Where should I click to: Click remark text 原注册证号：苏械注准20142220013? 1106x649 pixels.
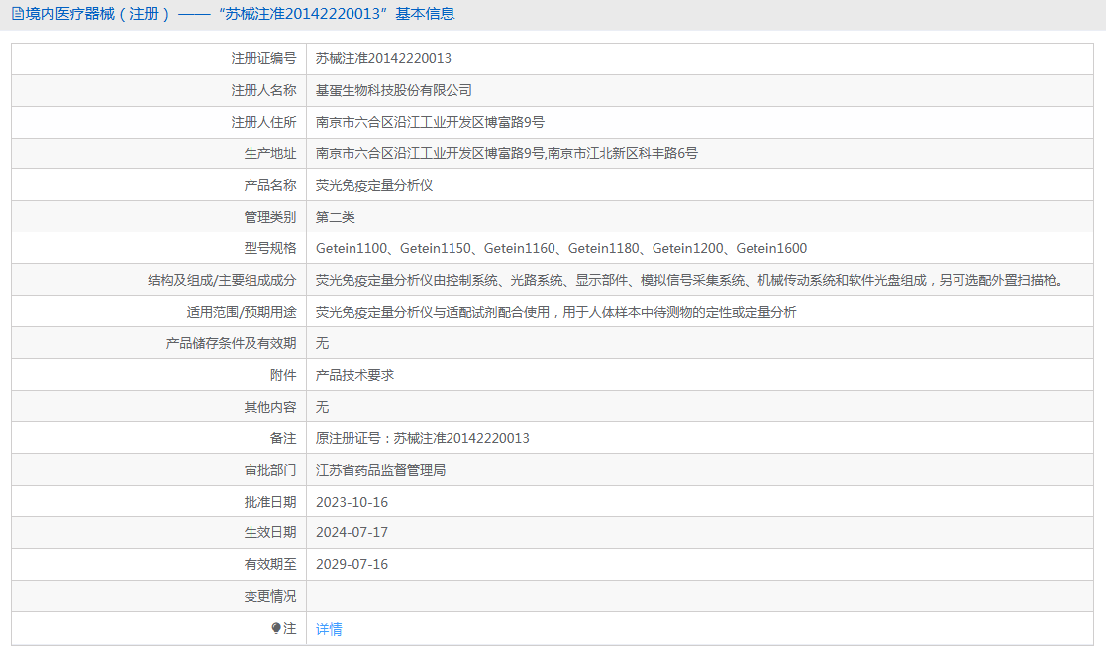[422, 439]
